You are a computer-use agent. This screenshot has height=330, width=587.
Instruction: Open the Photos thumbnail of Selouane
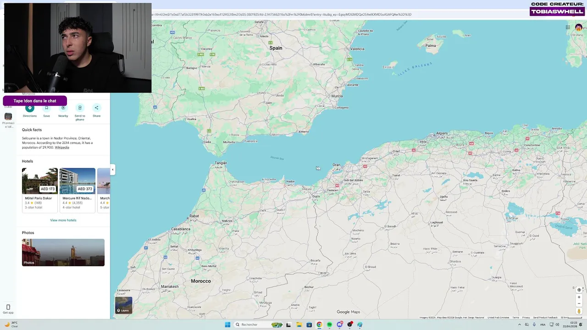[x=63, y=253]
